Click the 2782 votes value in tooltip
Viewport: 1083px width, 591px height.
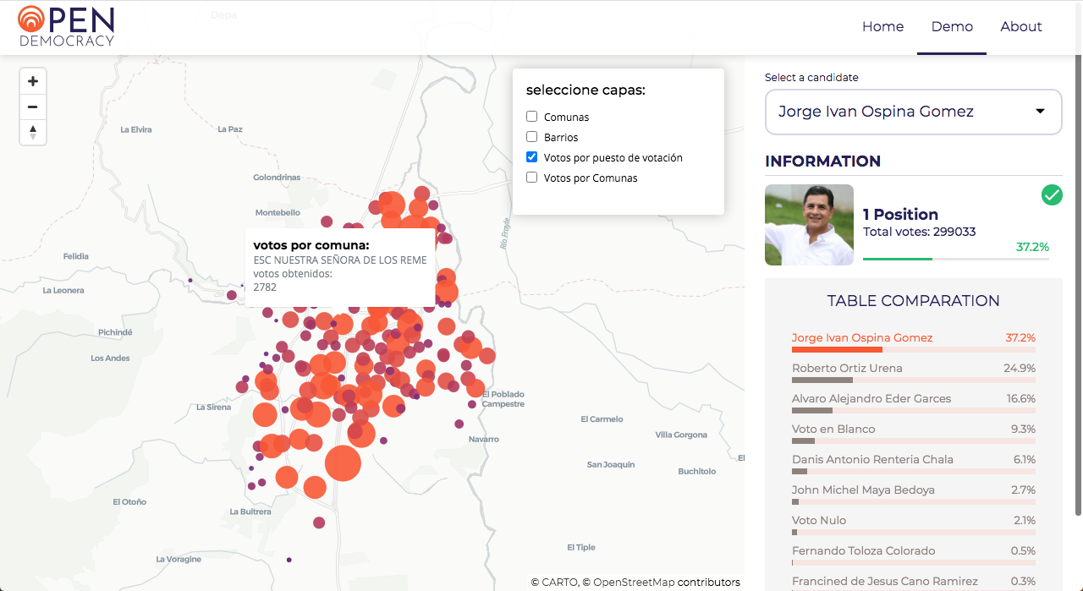tap(265, 287)
